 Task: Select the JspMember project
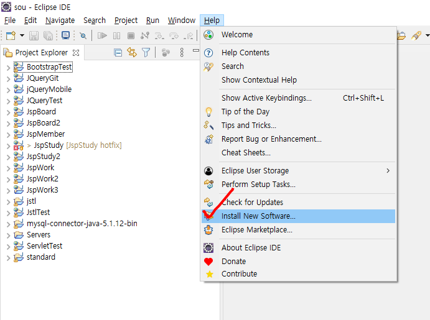pyautogui.click(x=45, y=134)
